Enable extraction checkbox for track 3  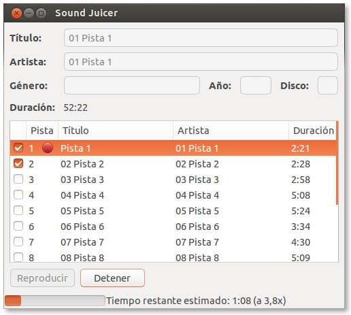[18, 179]
